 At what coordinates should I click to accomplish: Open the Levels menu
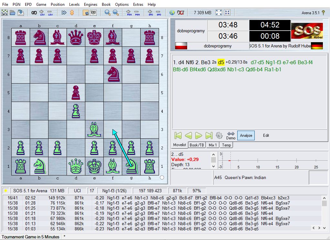(74, 5)
